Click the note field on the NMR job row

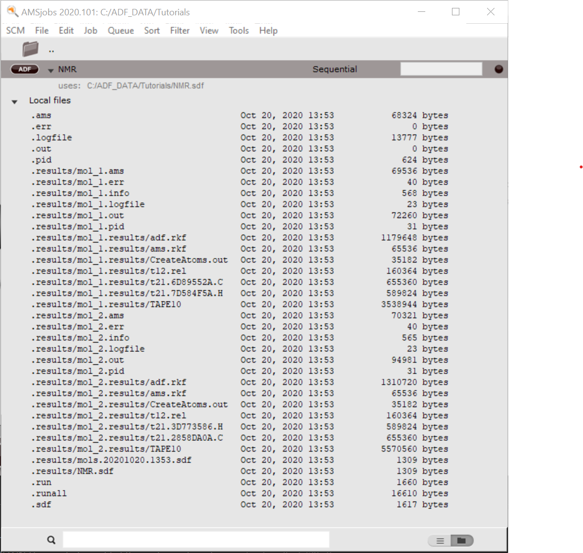[441, 68]
